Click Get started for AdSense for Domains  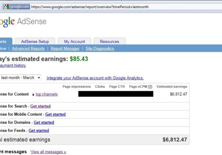[44, 122]
